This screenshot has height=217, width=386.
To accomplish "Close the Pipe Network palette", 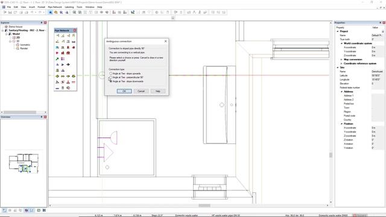I will [75, 30].
